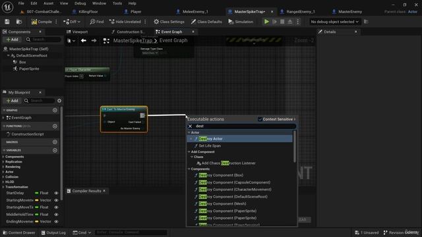
Task: Toggle visibility eye for StartingMoveTime float
Action: 56,207
